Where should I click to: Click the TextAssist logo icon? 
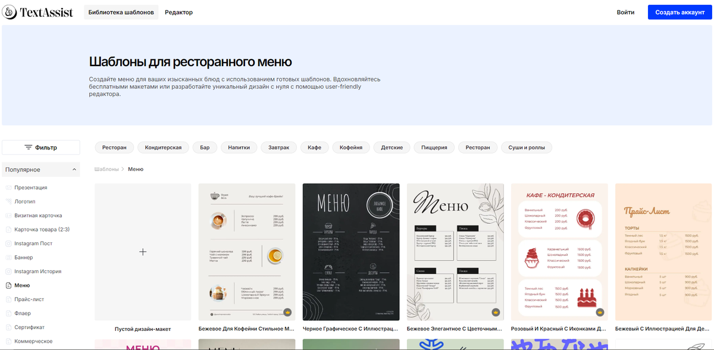point(8,11)
